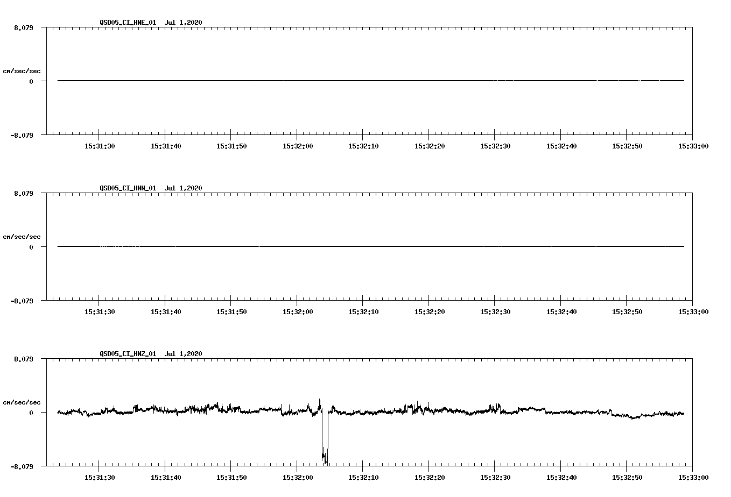The height and width of the screenshot is (497, 731).
Task: Pick the 15:31:40 time label under HNZ plot
Action: [x=165, y=477]
